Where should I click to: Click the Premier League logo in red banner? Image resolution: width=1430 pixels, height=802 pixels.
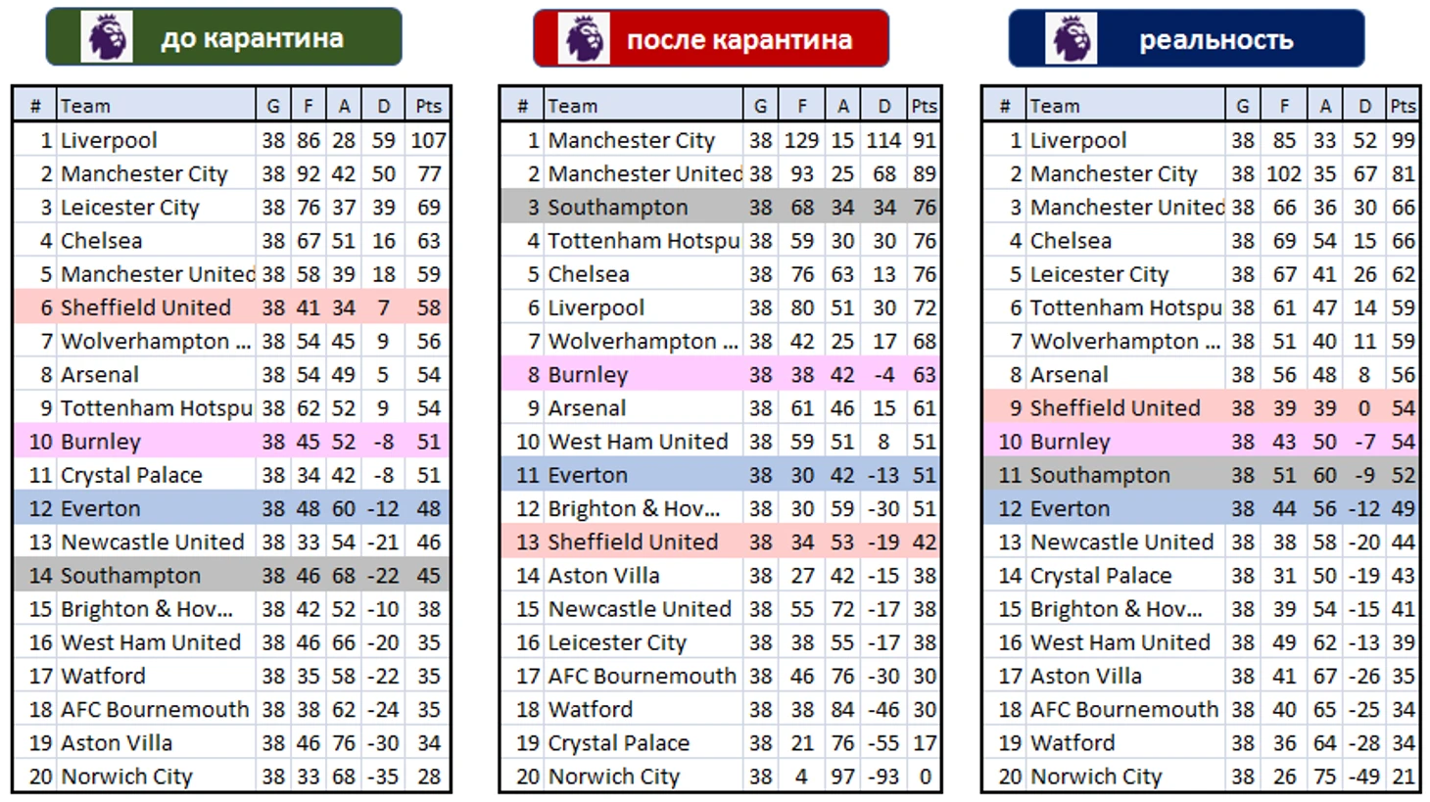click(x=584, y=39)
